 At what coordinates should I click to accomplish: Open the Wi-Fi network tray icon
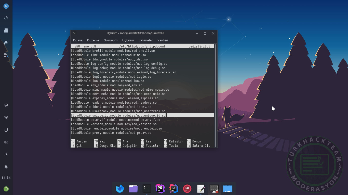click(6, 118)
